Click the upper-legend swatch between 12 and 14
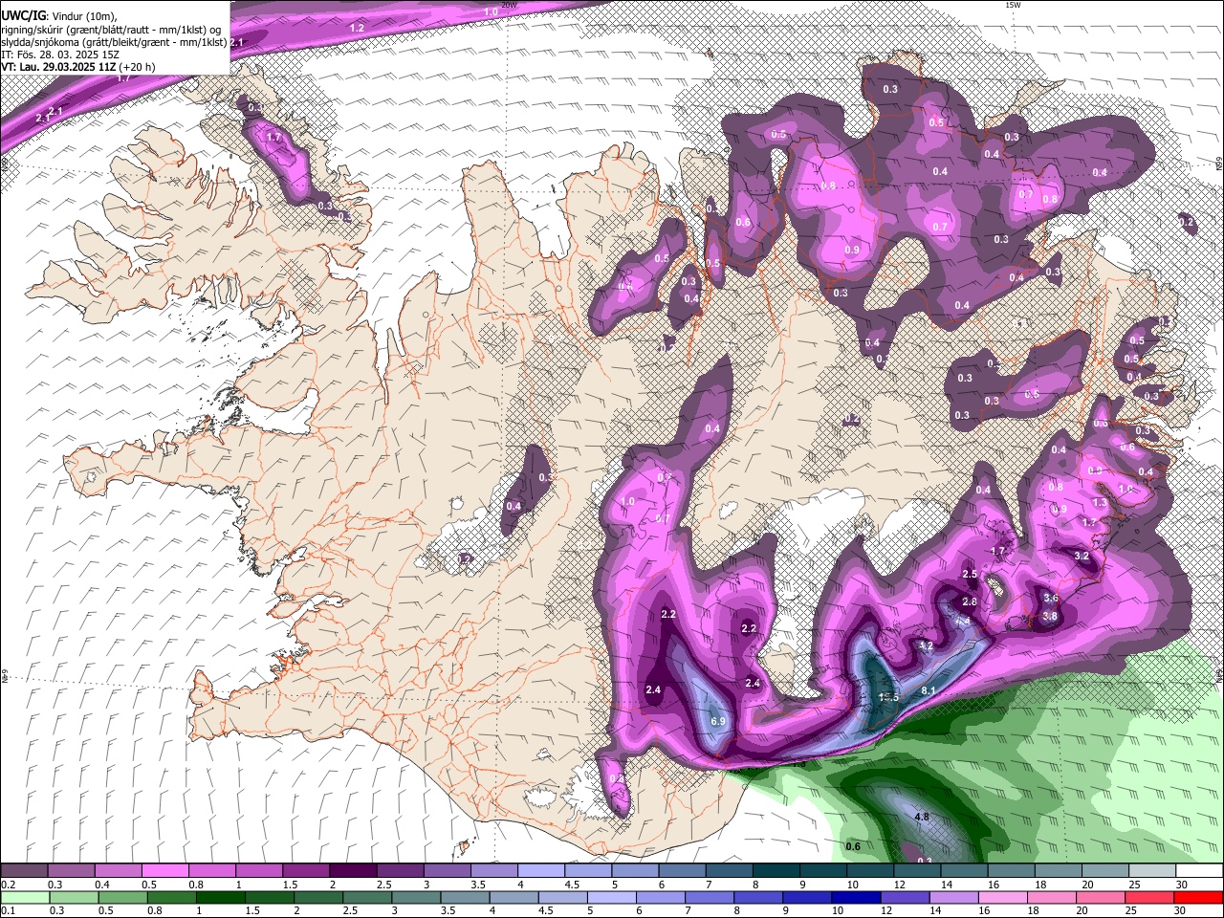This screenshot has width=1224, height=918. coord(917,870)
